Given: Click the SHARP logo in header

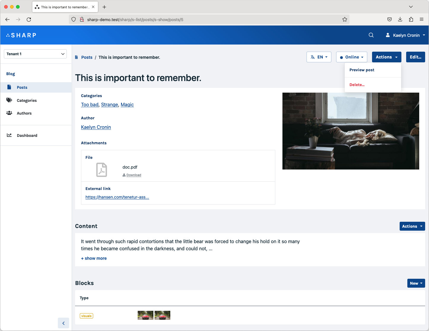Looking at the screenshot, I should pyautogui.click(x=21, y=35).
